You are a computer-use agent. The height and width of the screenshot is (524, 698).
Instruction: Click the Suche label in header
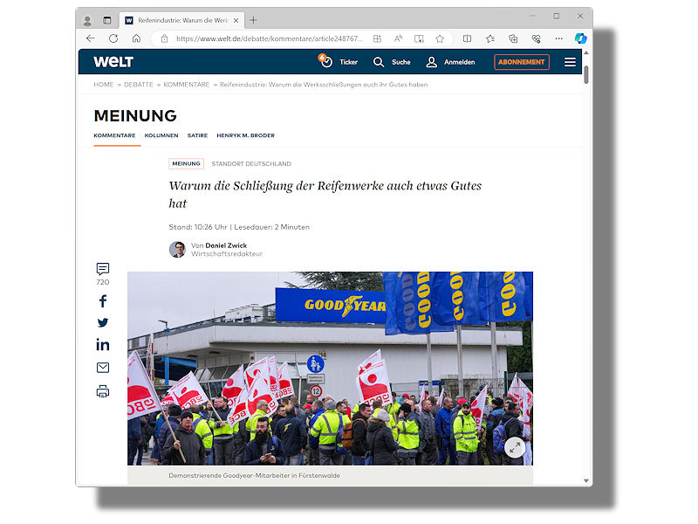click(x=401, y=62)
